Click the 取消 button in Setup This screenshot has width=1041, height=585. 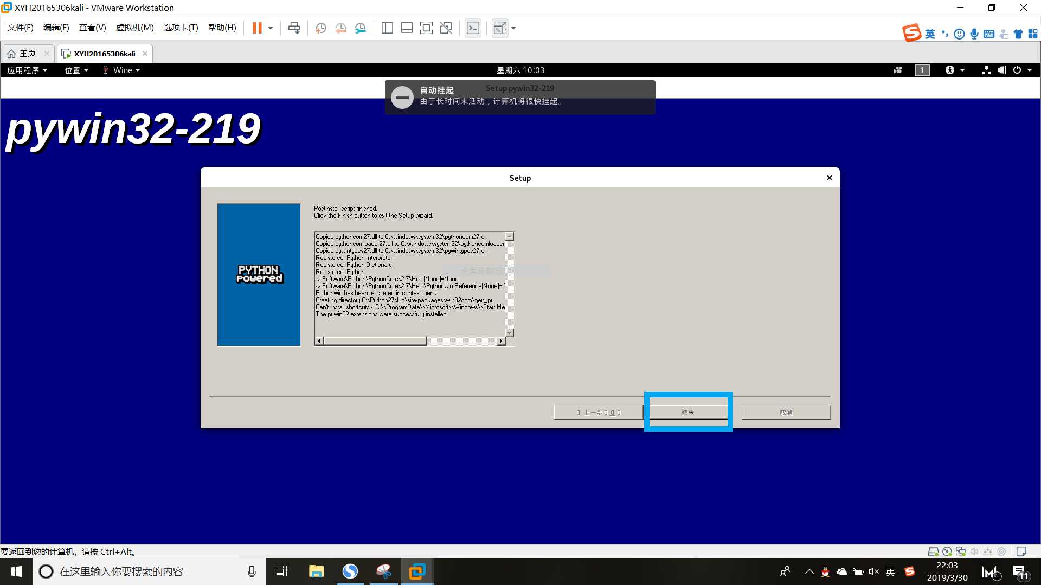tap(786, 412)
